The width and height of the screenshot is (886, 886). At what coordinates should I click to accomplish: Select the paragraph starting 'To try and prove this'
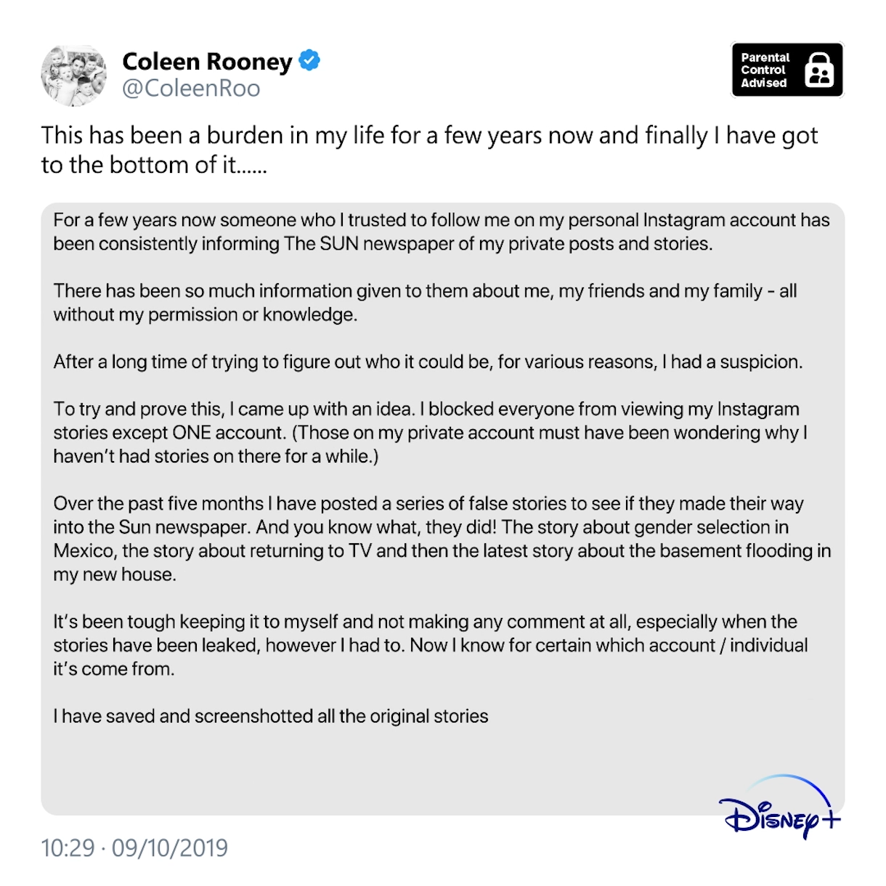(x=430, y=432)
